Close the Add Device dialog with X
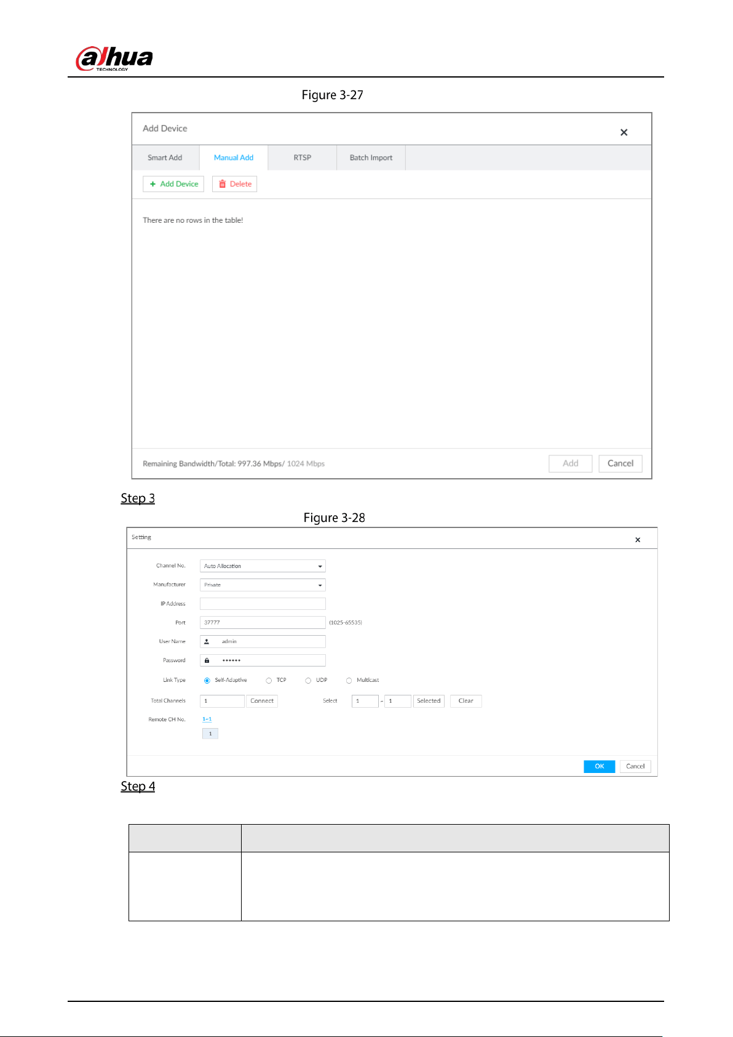This screenshot has height=1037, width=733. point(624,132)
